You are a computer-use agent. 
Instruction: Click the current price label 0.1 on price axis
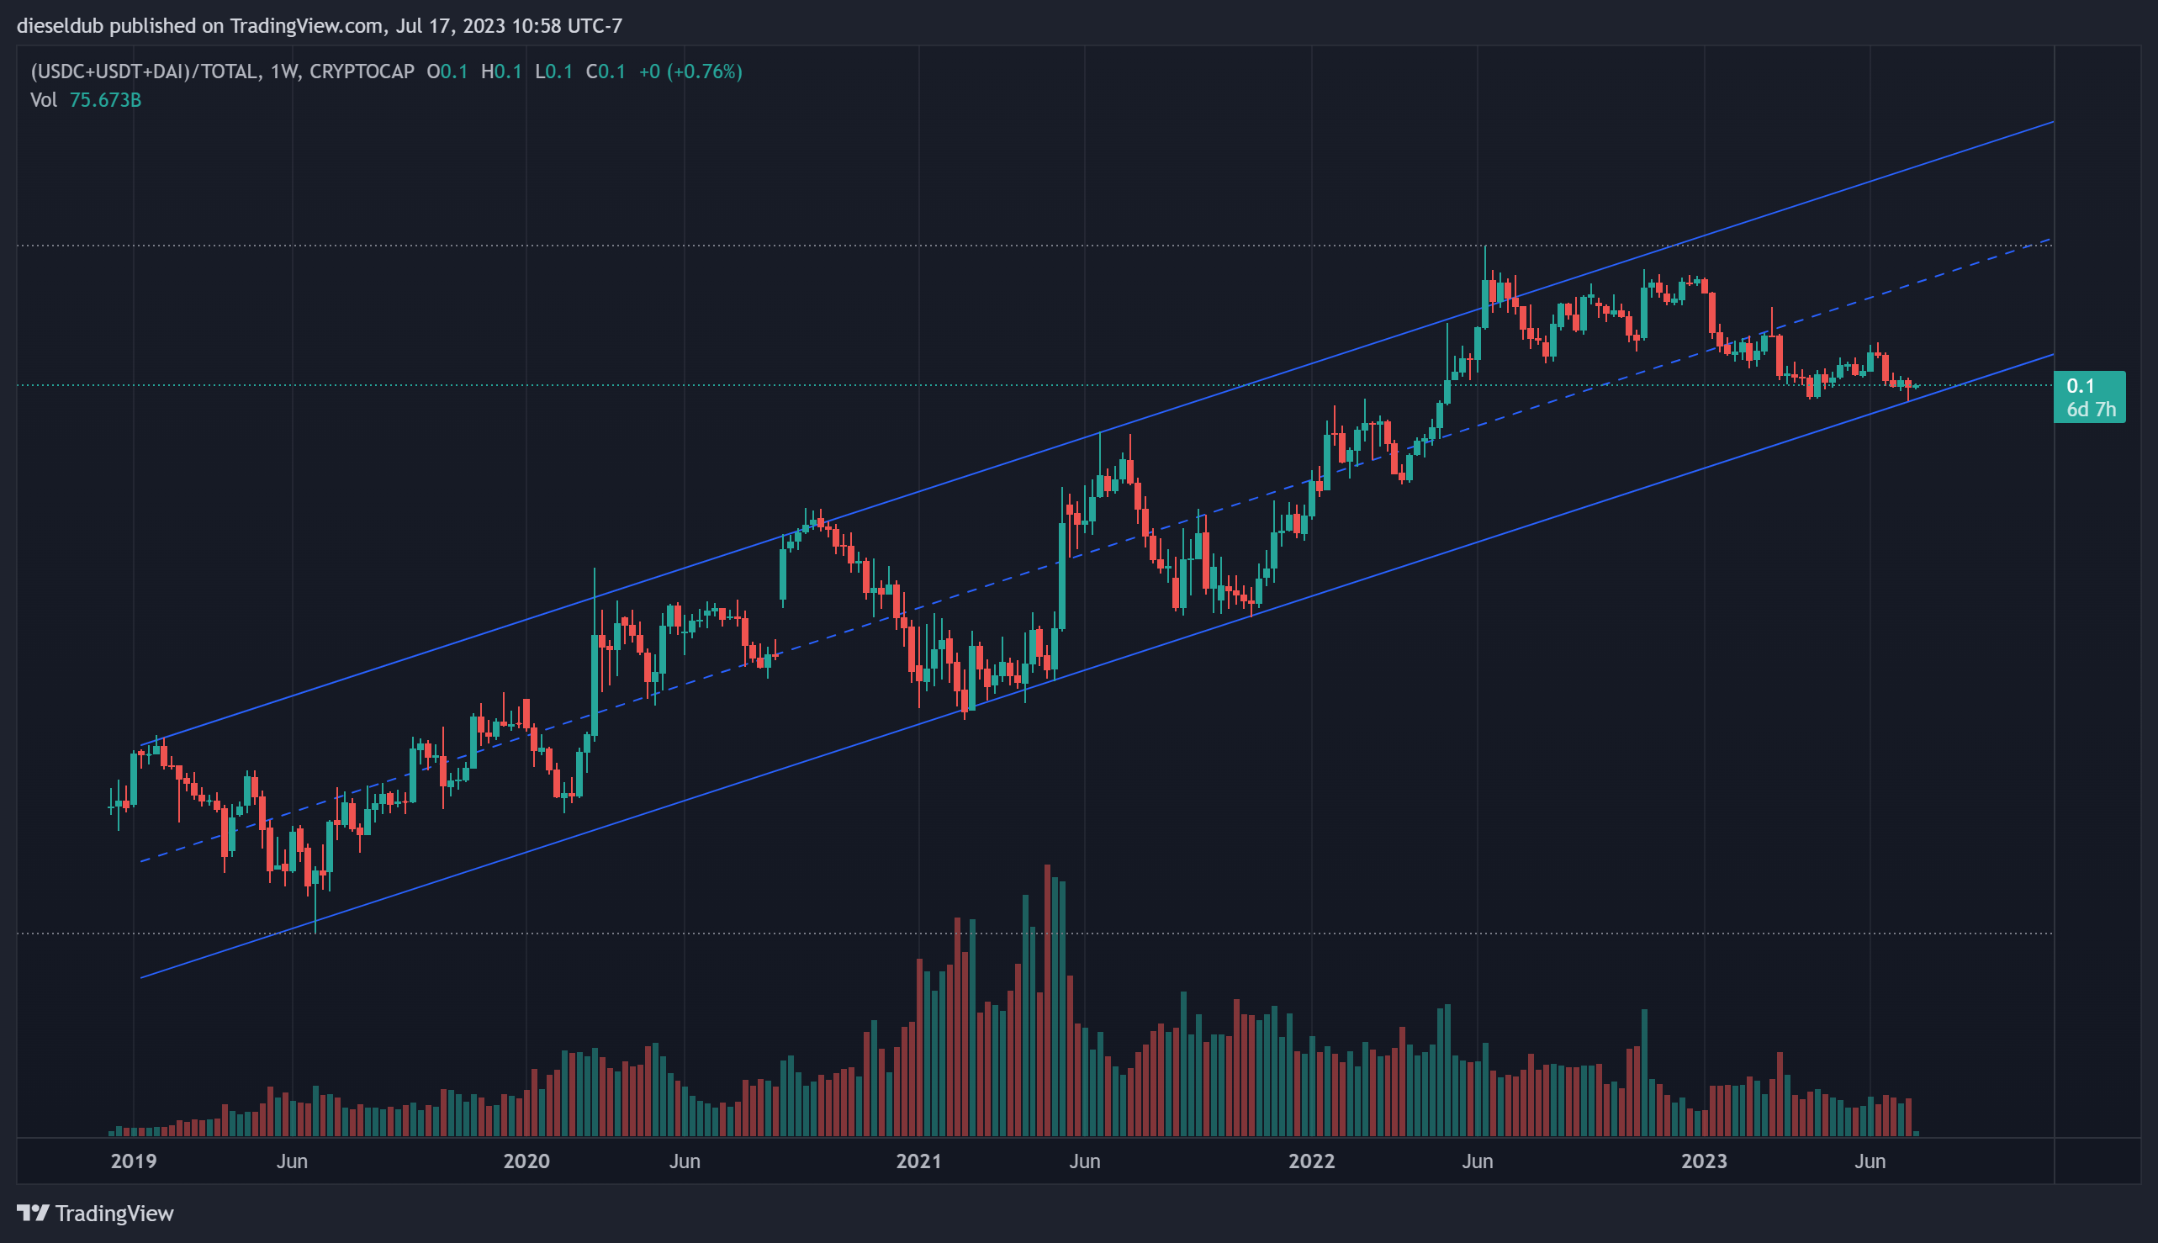tap(2081, 386)
